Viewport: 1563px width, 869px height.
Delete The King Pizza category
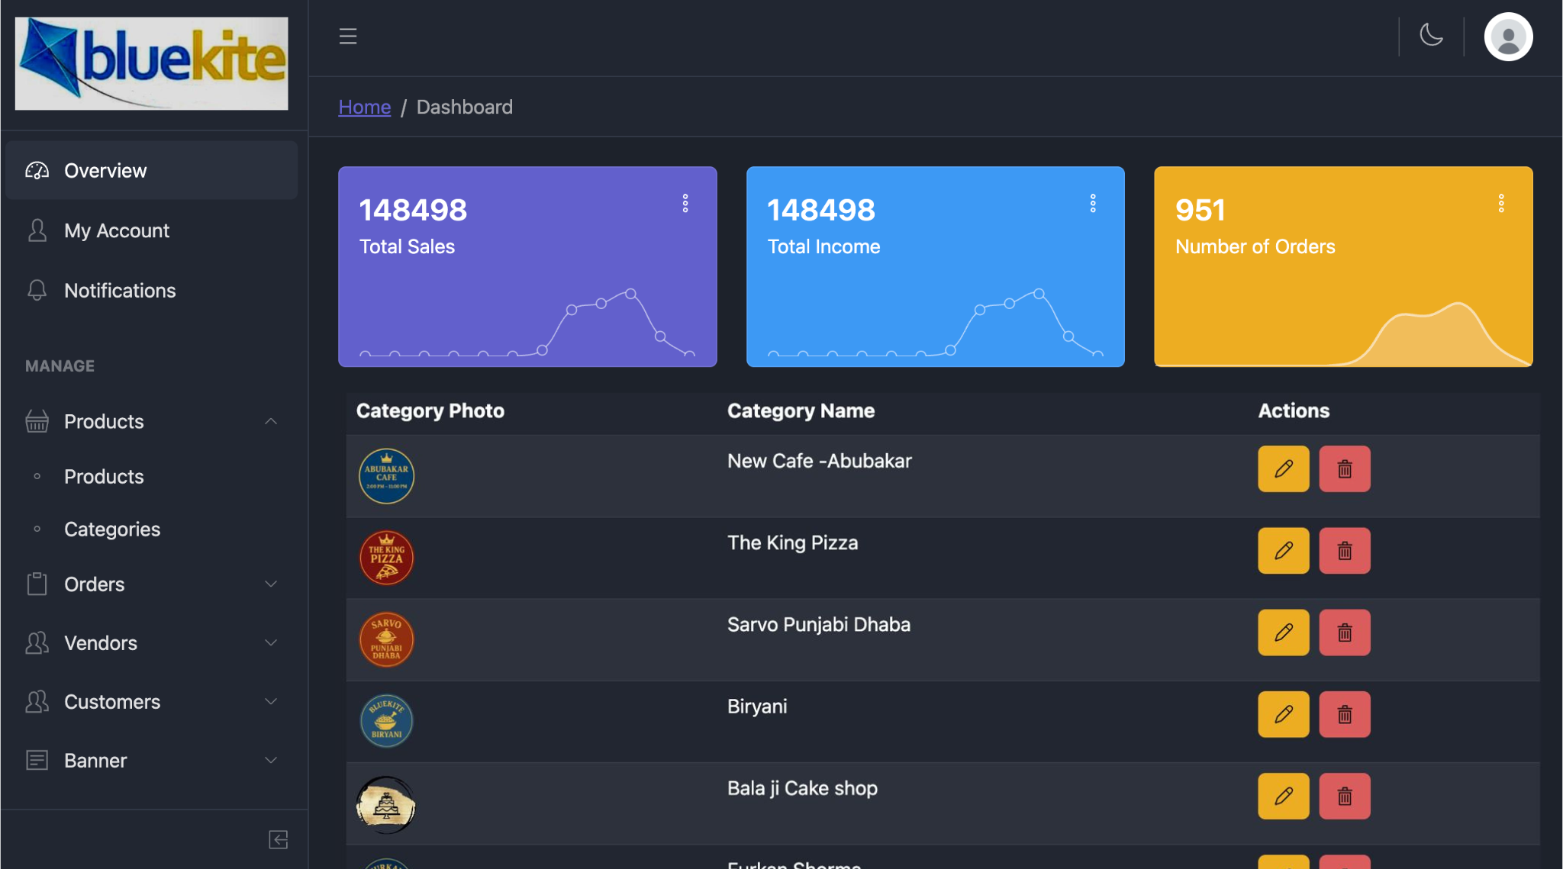pyautogui.click(x=1344, y=550)
